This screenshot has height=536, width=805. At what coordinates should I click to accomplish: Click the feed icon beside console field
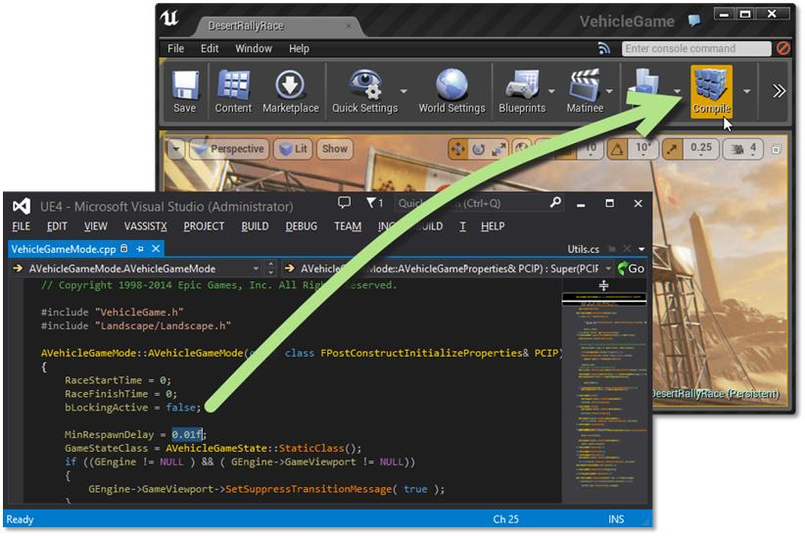[604, 48]
